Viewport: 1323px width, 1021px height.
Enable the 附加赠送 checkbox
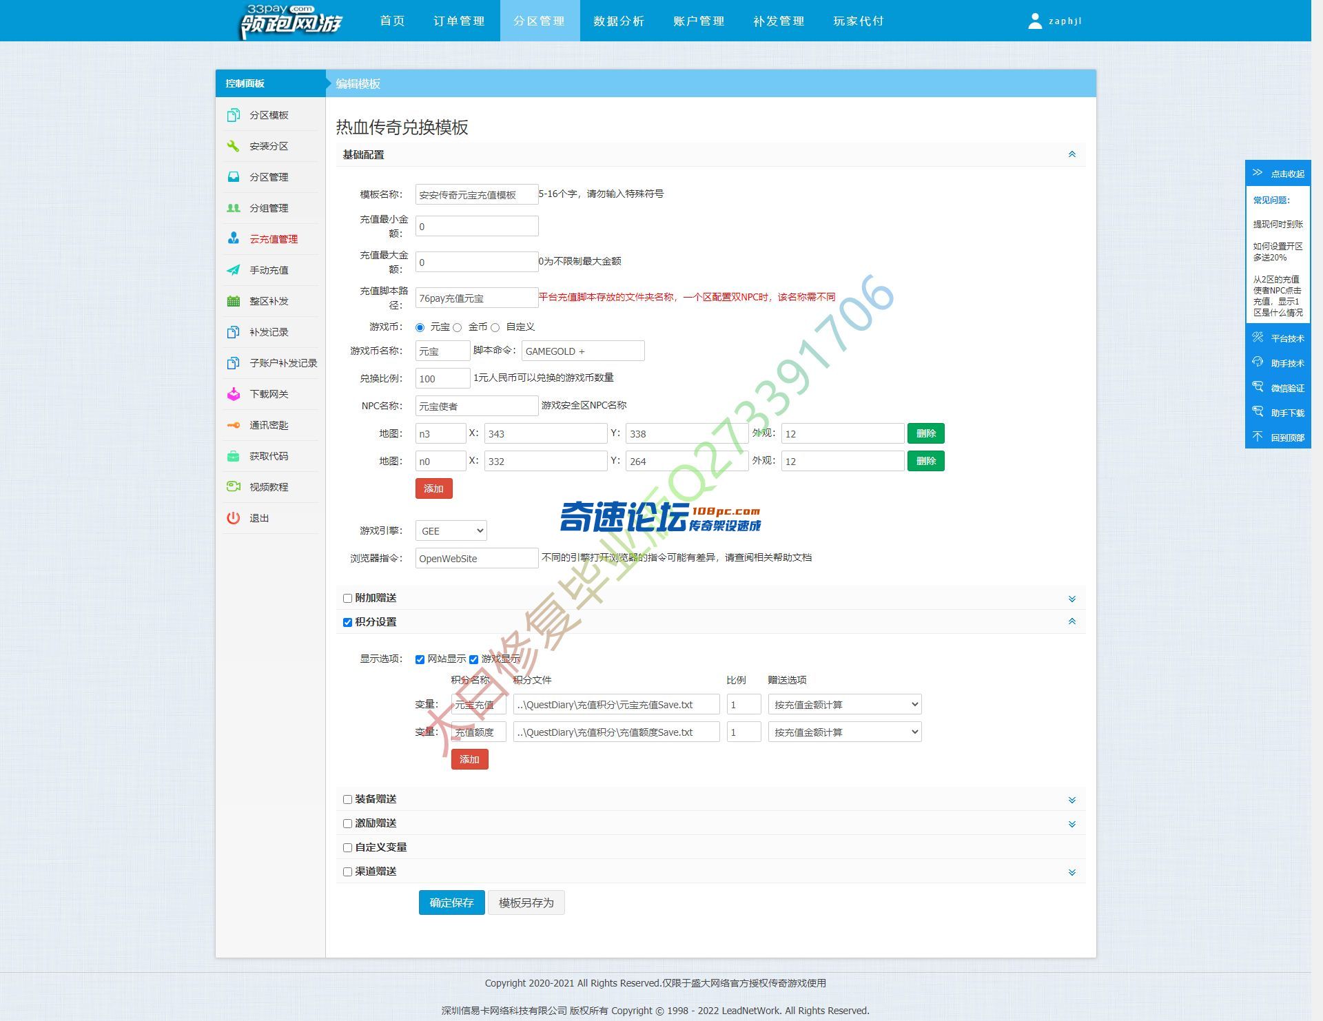347,599
